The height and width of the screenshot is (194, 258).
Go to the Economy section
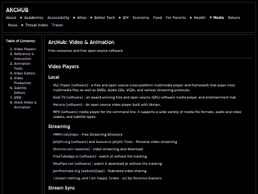click(x=141, y=18)
